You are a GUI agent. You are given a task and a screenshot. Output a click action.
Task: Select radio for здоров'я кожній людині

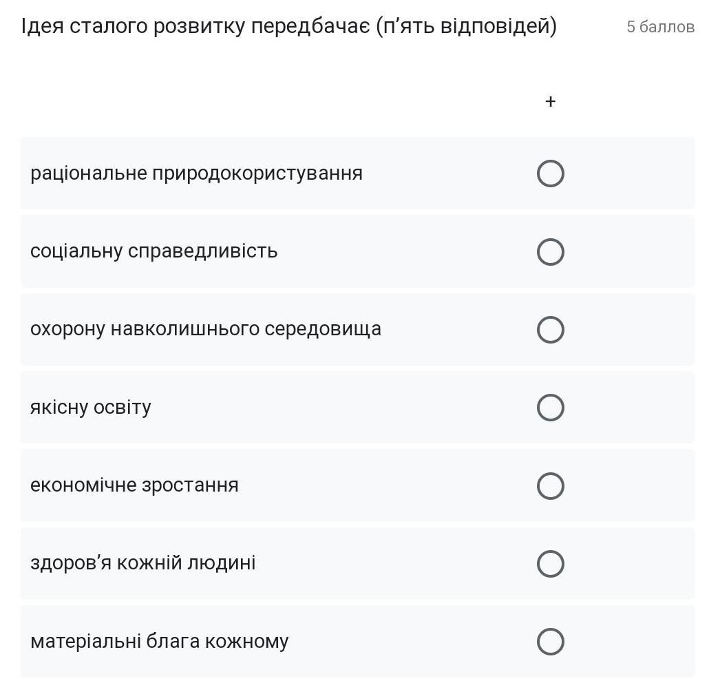[550, 564]
